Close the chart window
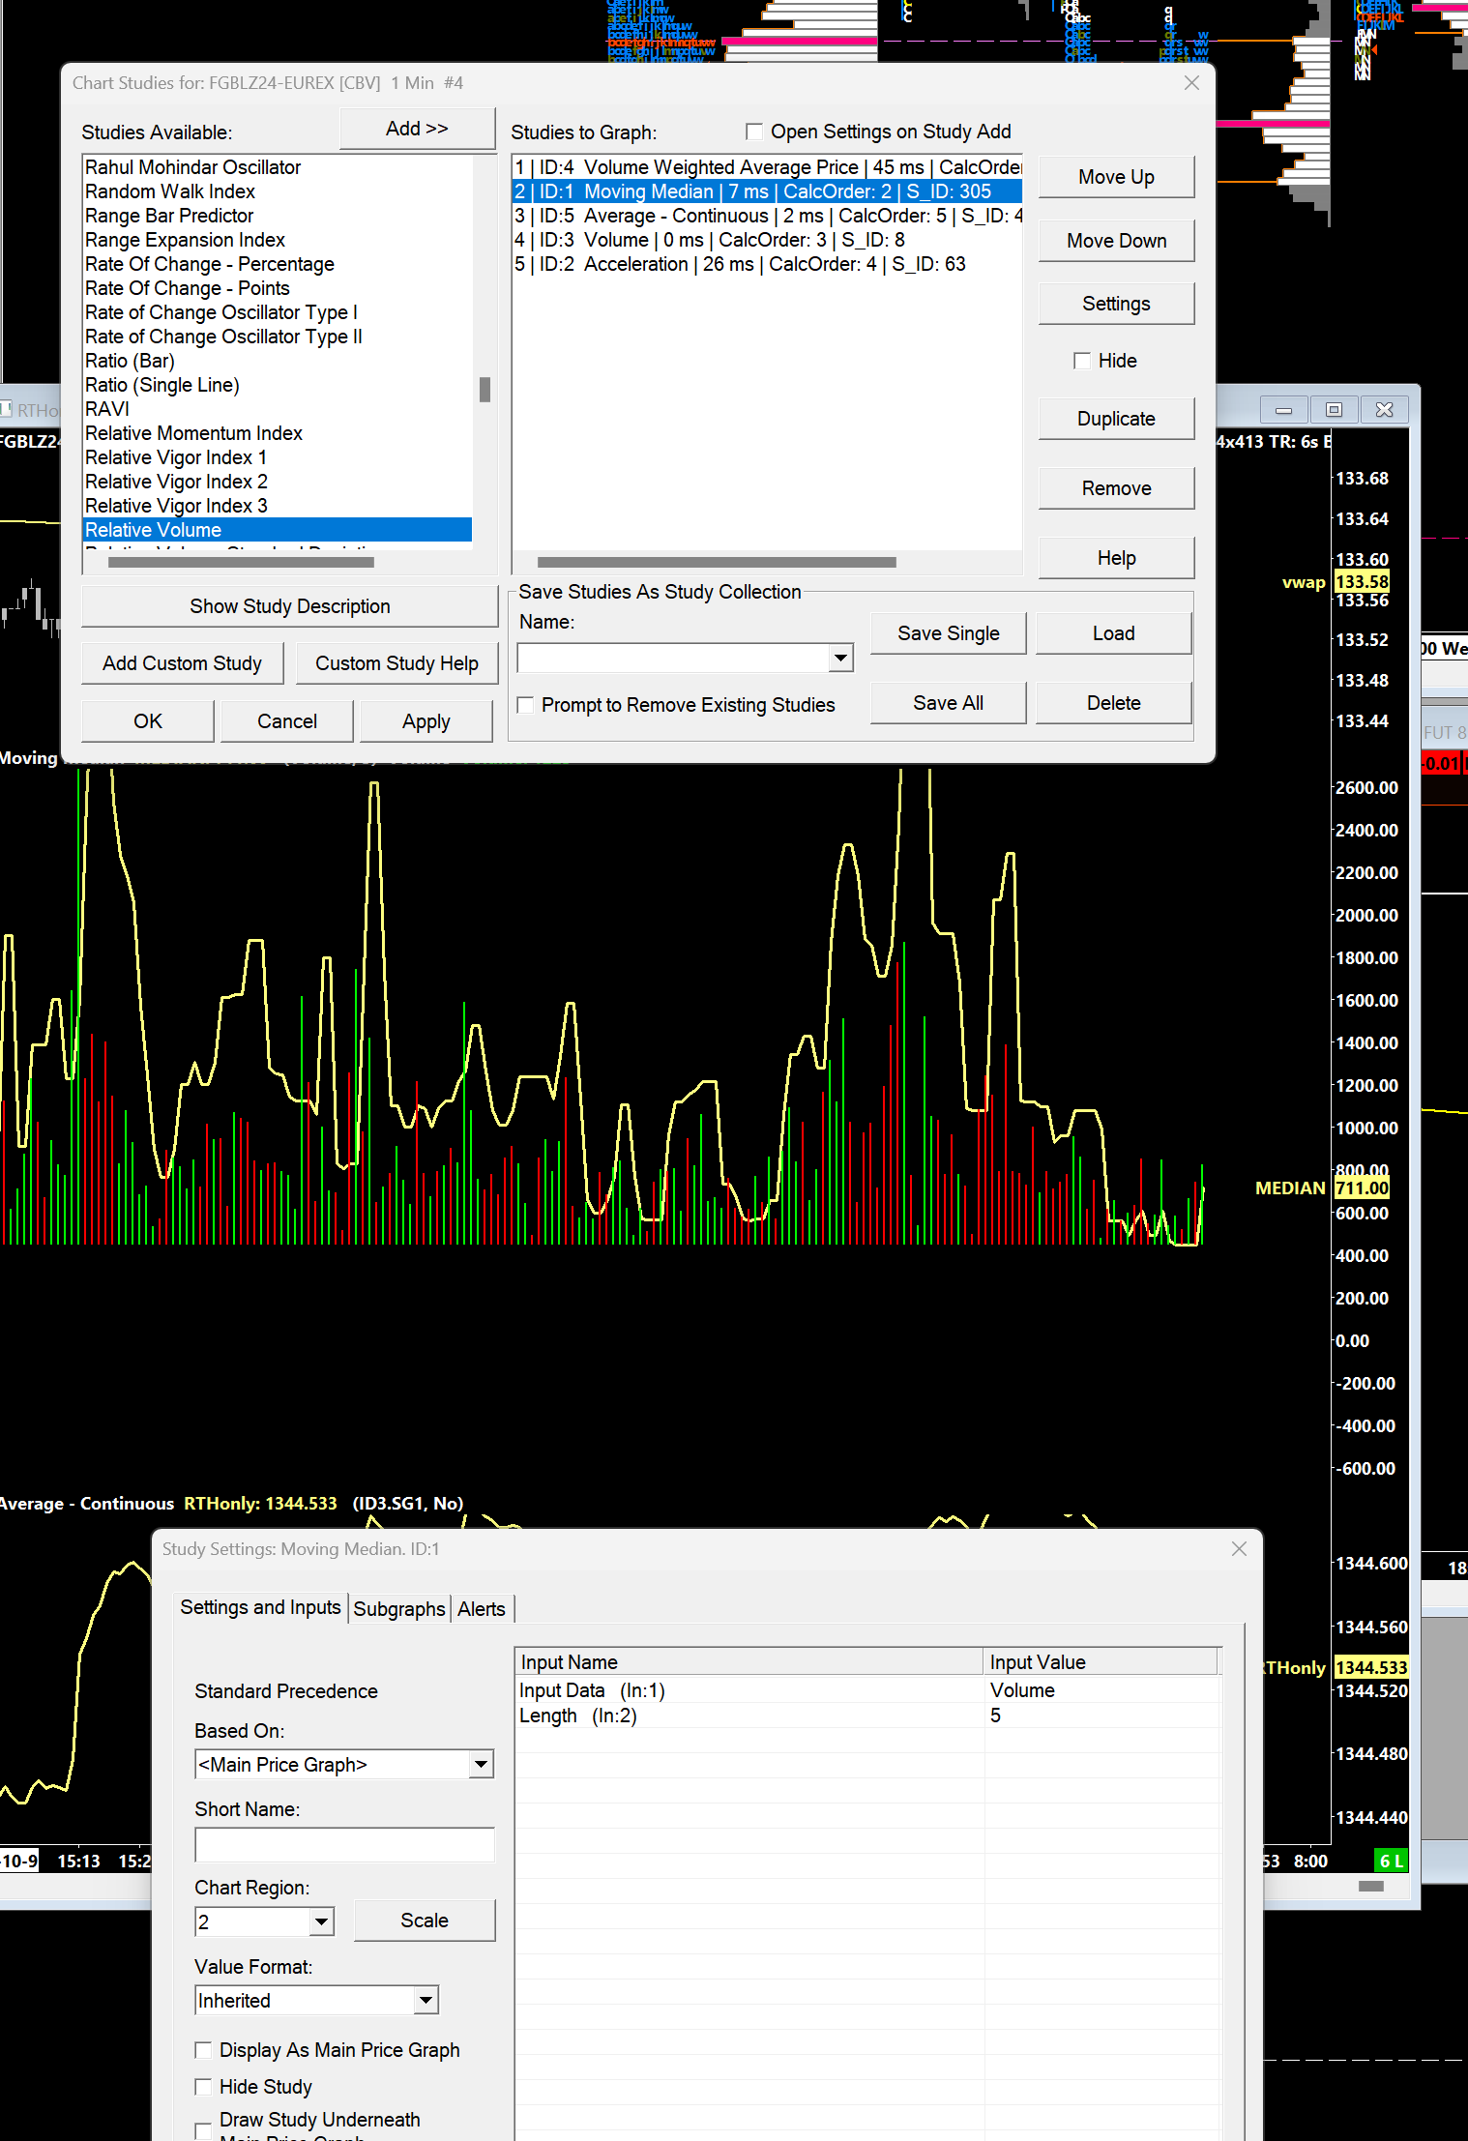Image resolution: width=1468 pixels, height=2141 pixels. [x=1384, y=410]
